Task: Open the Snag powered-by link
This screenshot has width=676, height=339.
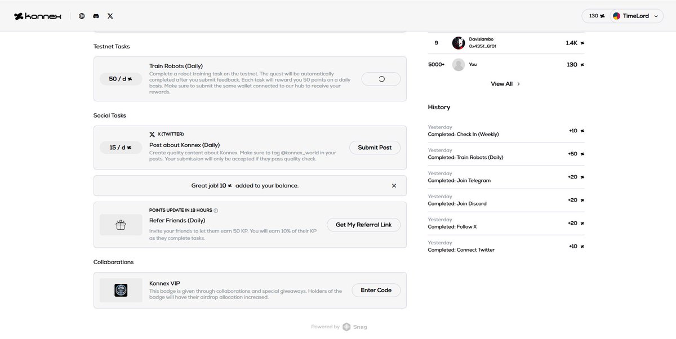Action: pyautogui.click(x=355, y=327)
